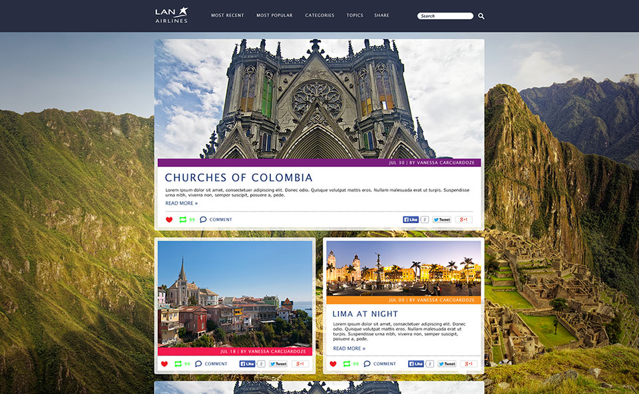The height and width of the screenshot is (394, 639).
Task: Google +1 the Jul 18 post
Action: tap(300, 364)
